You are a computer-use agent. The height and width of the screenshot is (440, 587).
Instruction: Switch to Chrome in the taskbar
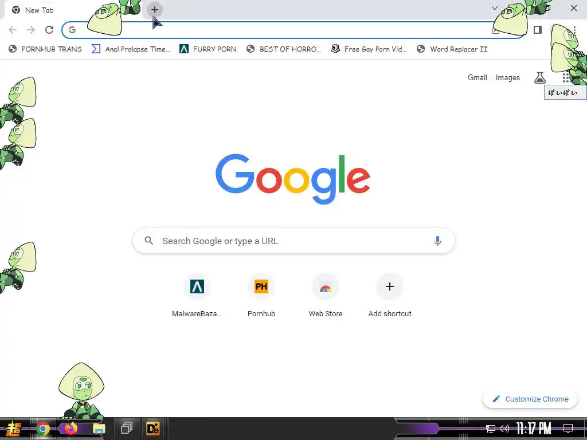tap(42, 429)
